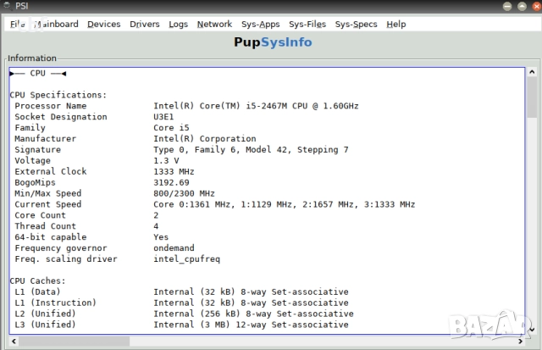The height and width of the screenshot is (350, 542).
Task: Open the Sys-Specs menu
Action: [356, 25]
